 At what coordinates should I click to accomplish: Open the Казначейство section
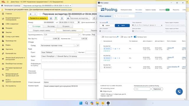11,53
